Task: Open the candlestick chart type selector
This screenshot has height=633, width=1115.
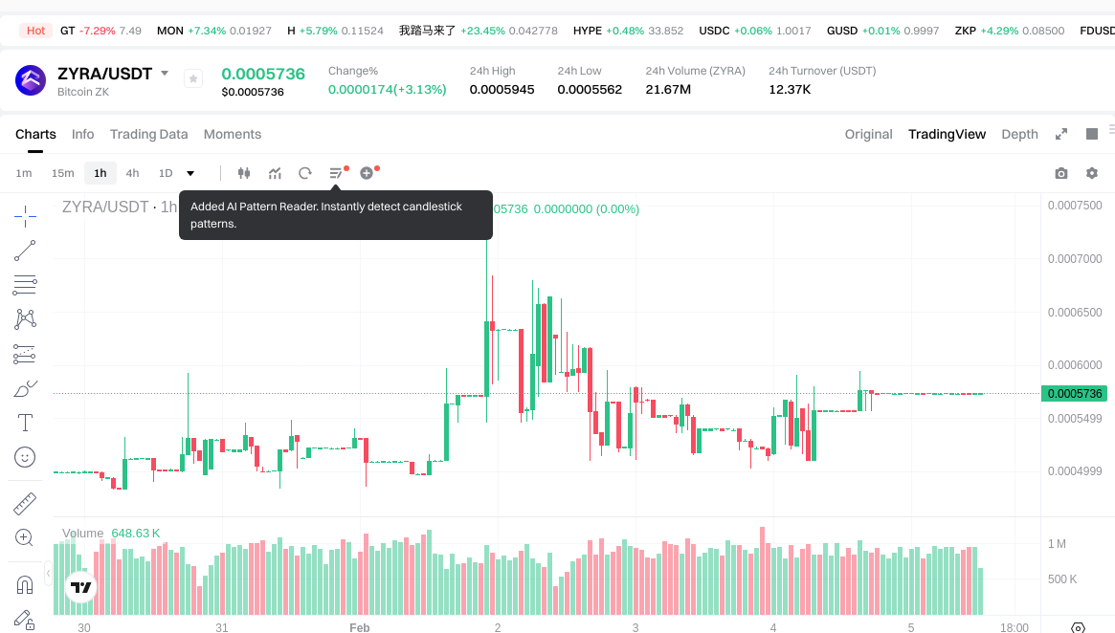Action: click(x=243, y=173)
